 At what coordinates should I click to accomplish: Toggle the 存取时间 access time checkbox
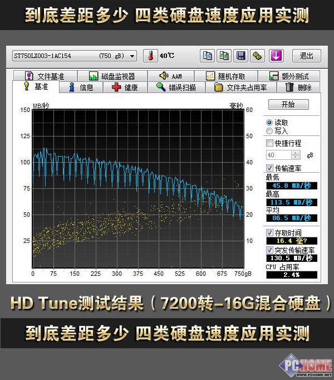coord(269,233)
